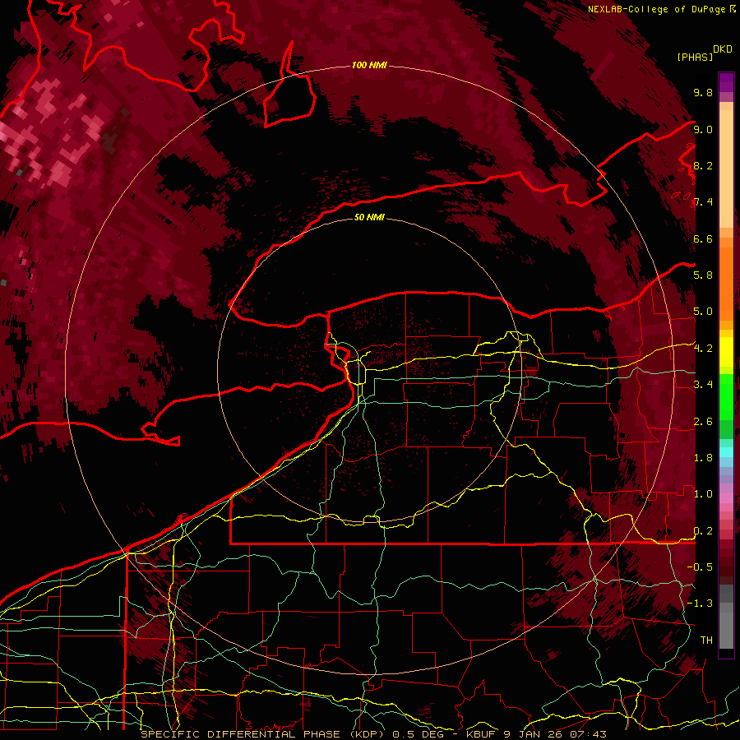Click the pink segment of the color bar
This screenshot has height=740, width=740.
726,498
